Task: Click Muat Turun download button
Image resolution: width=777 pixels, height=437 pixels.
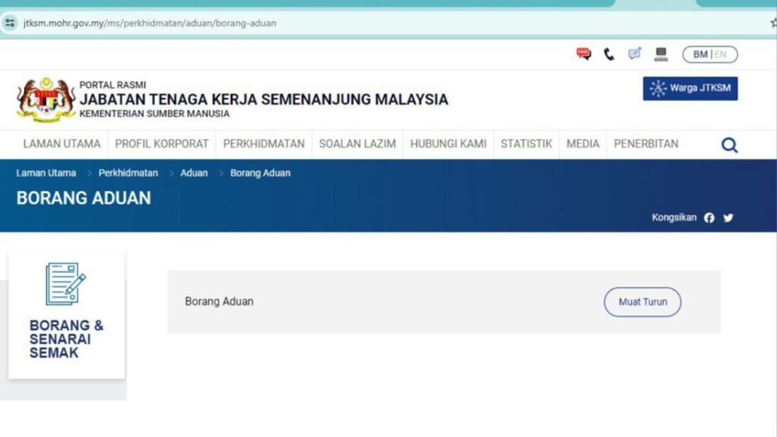Action: tap(642, 302)
